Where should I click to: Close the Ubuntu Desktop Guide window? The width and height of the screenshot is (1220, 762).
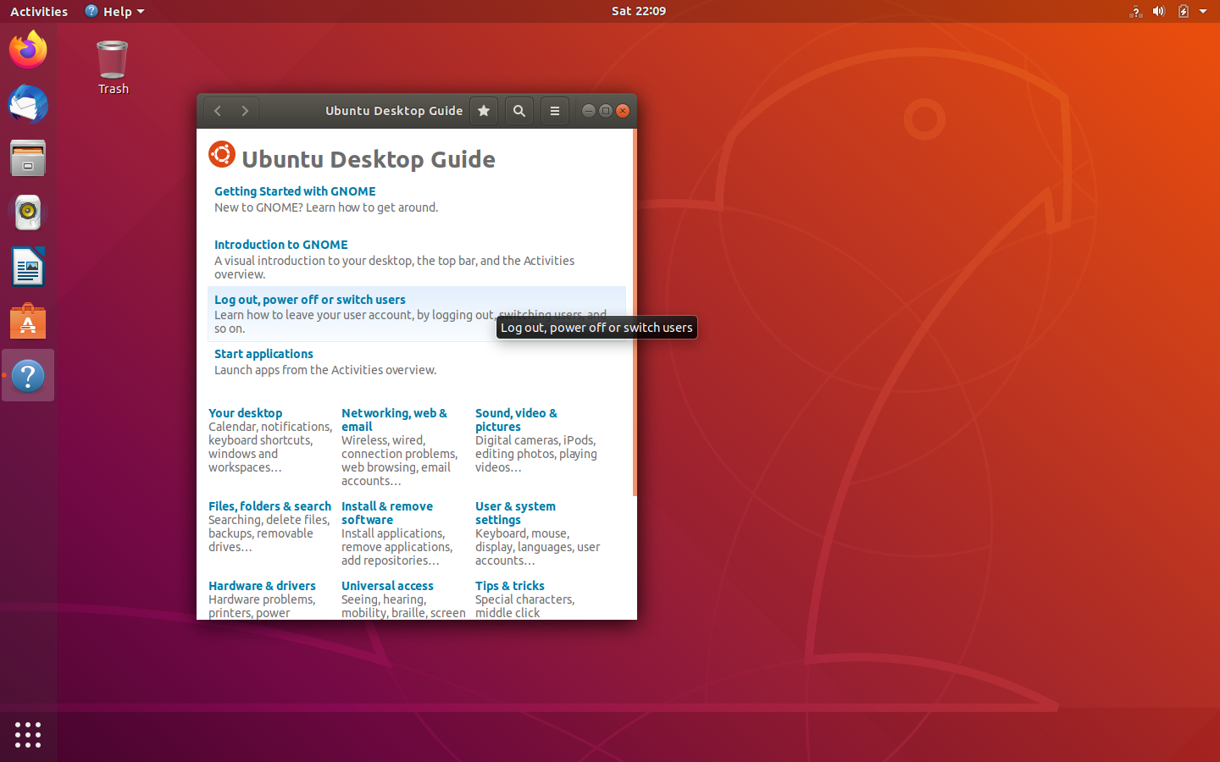pos(623,111)
